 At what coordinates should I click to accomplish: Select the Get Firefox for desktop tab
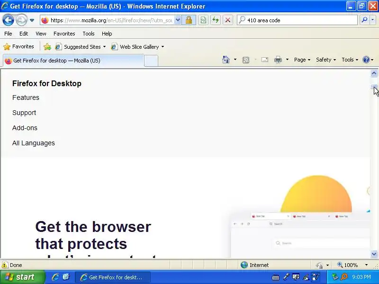coord(74,61)
